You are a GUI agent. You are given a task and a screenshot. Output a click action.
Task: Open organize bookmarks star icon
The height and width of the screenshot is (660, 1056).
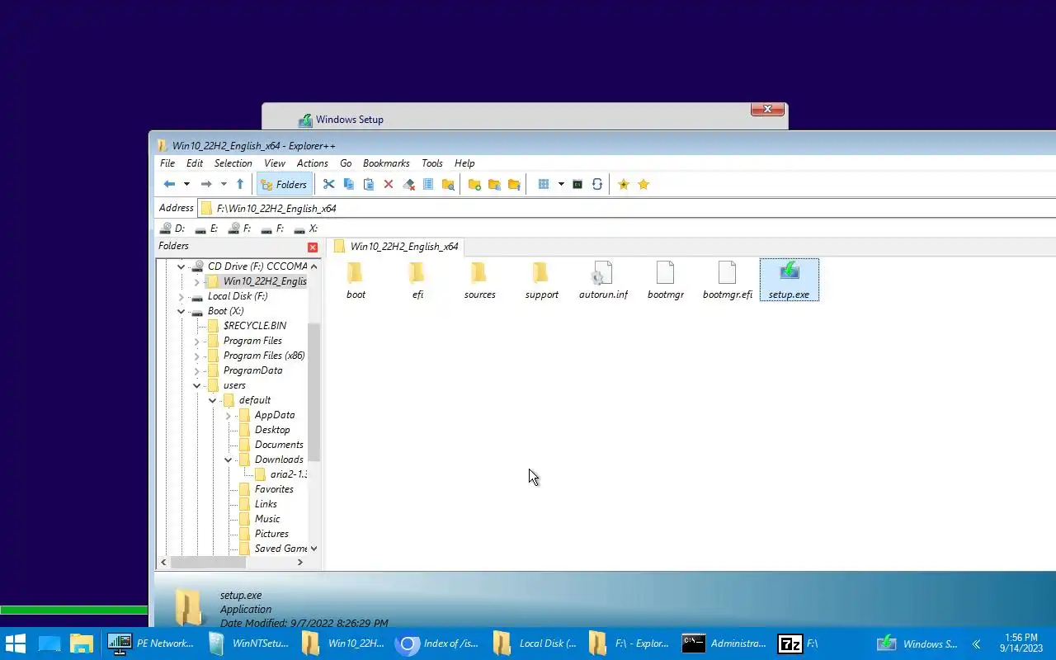(x=643, y=184)
